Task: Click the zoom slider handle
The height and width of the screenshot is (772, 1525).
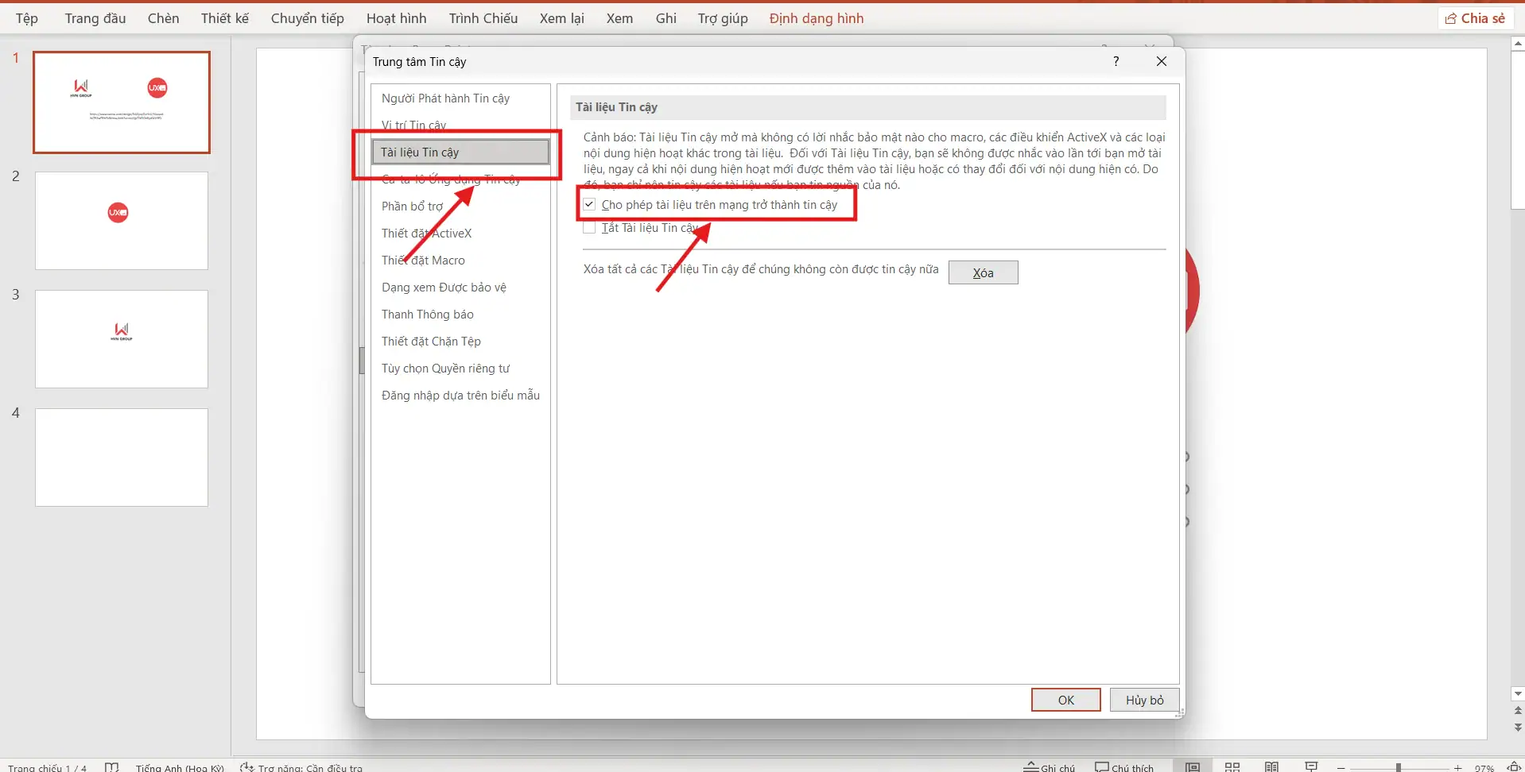Action: click(x=1398, y=767)
